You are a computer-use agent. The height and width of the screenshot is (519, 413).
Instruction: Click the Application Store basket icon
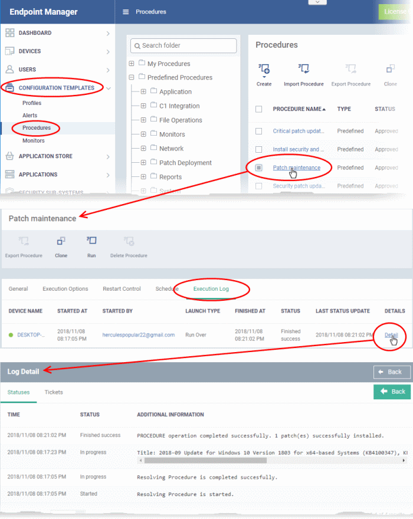point(10,156)
